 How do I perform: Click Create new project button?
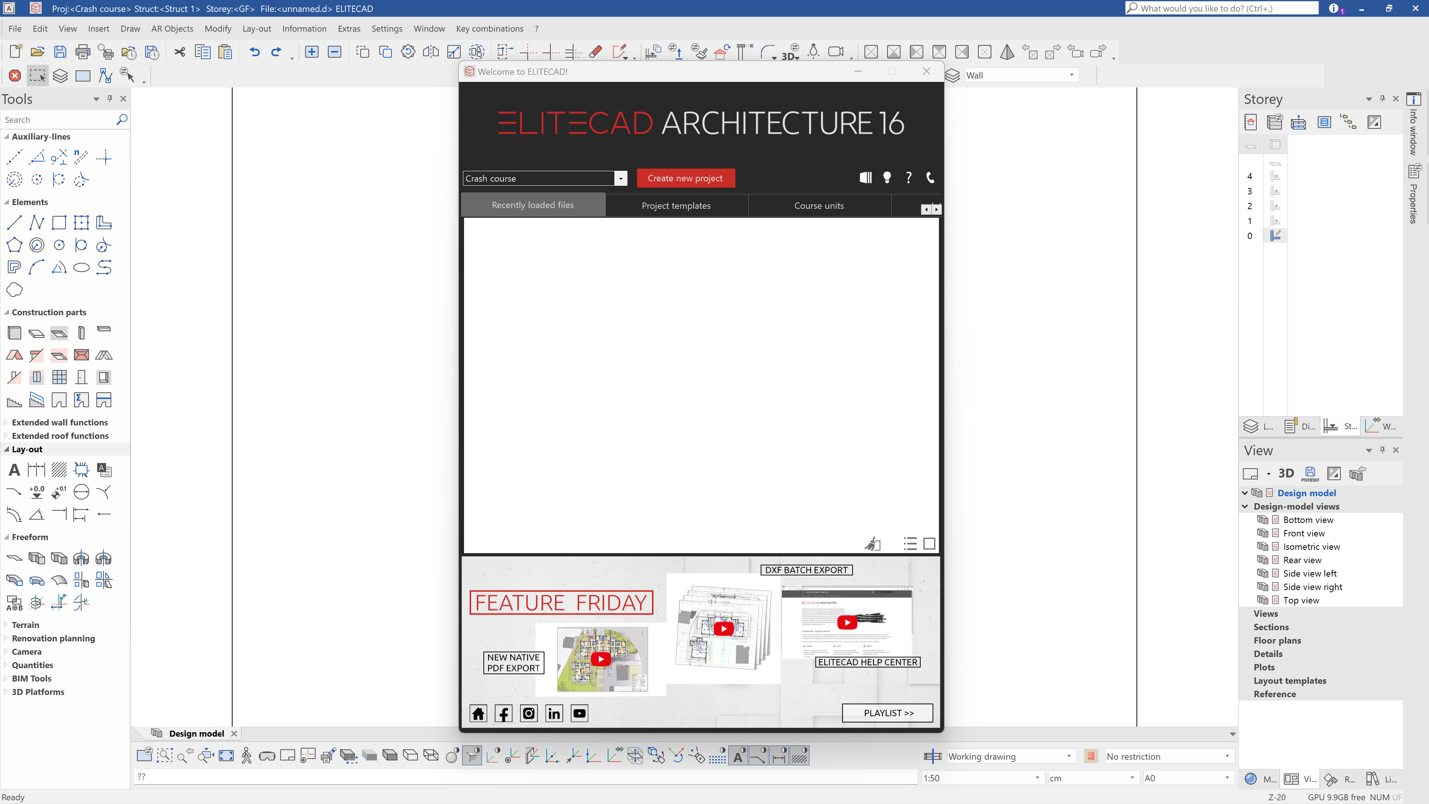[685, 178]
